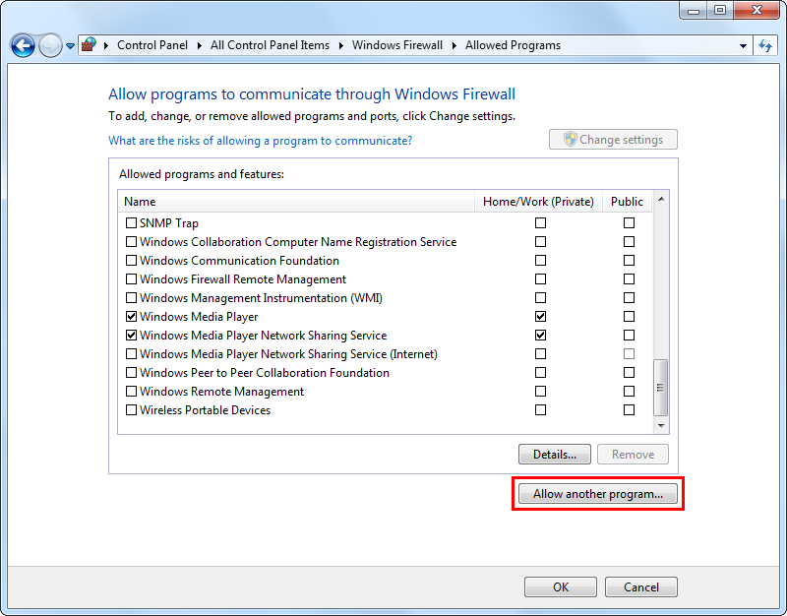The height and width of the screenshot is (616, 787).
Task: Expand the arrow after All Control Panel Items
Action: click(340, 45)
